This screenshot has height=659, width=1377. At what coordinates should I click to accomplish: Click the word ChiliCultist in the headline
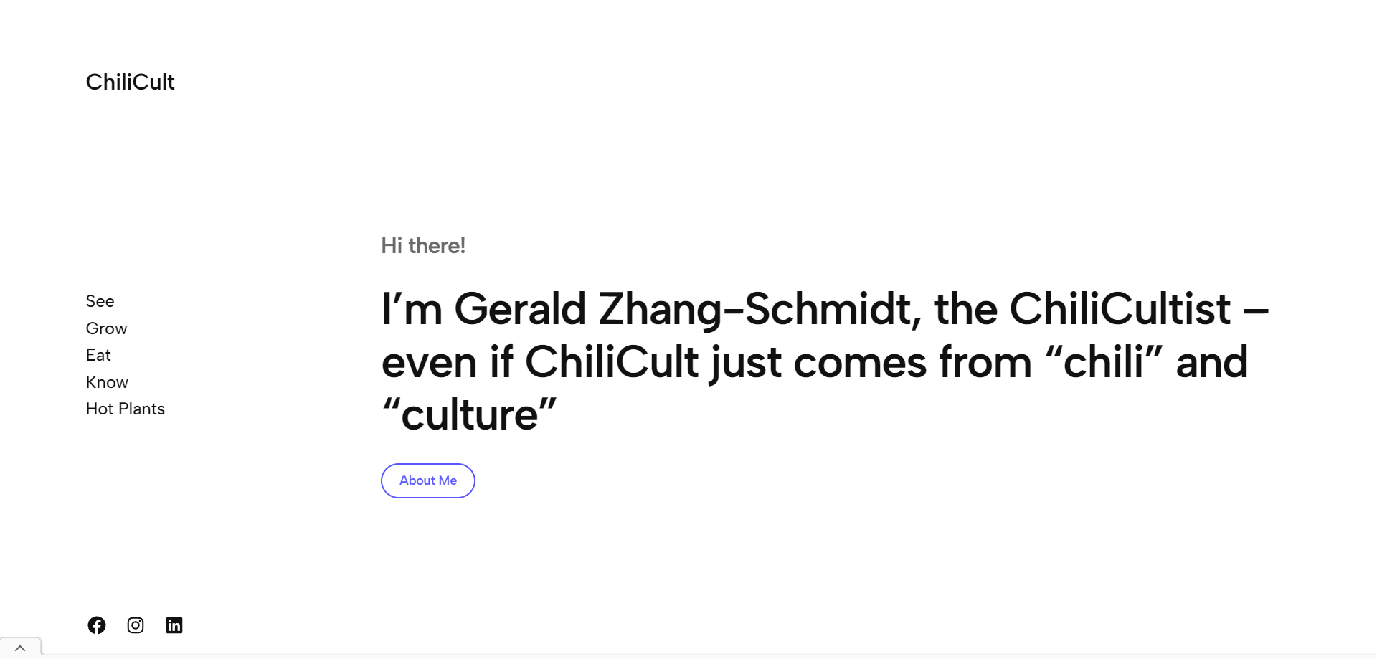(1120, 309)
